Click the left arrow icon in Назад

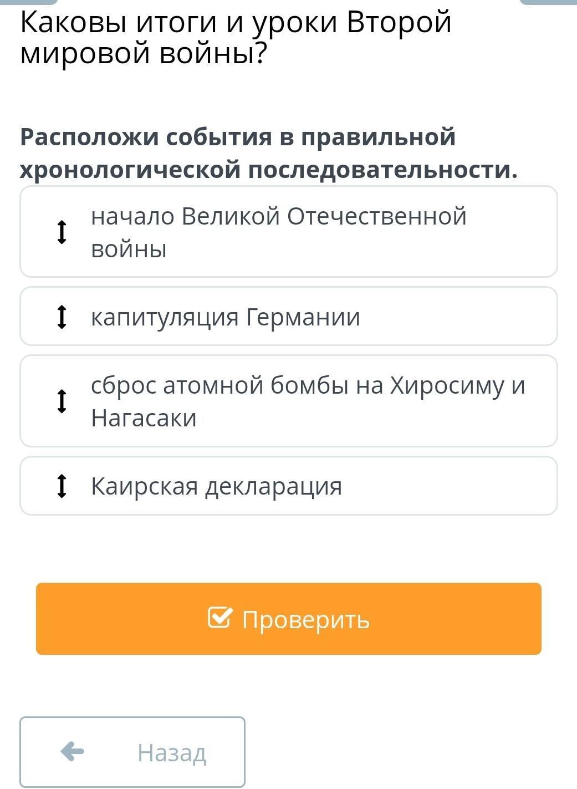(72, 752)
